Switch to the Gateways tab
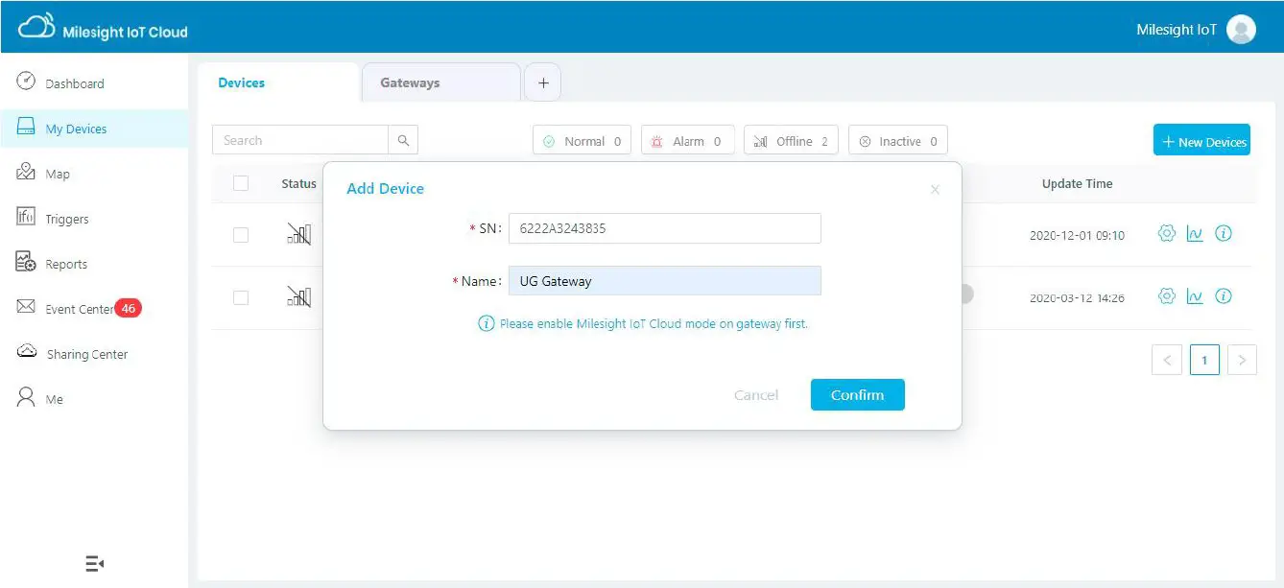The width and height of the screenshot is (1284, 588). tap(410, 82)
